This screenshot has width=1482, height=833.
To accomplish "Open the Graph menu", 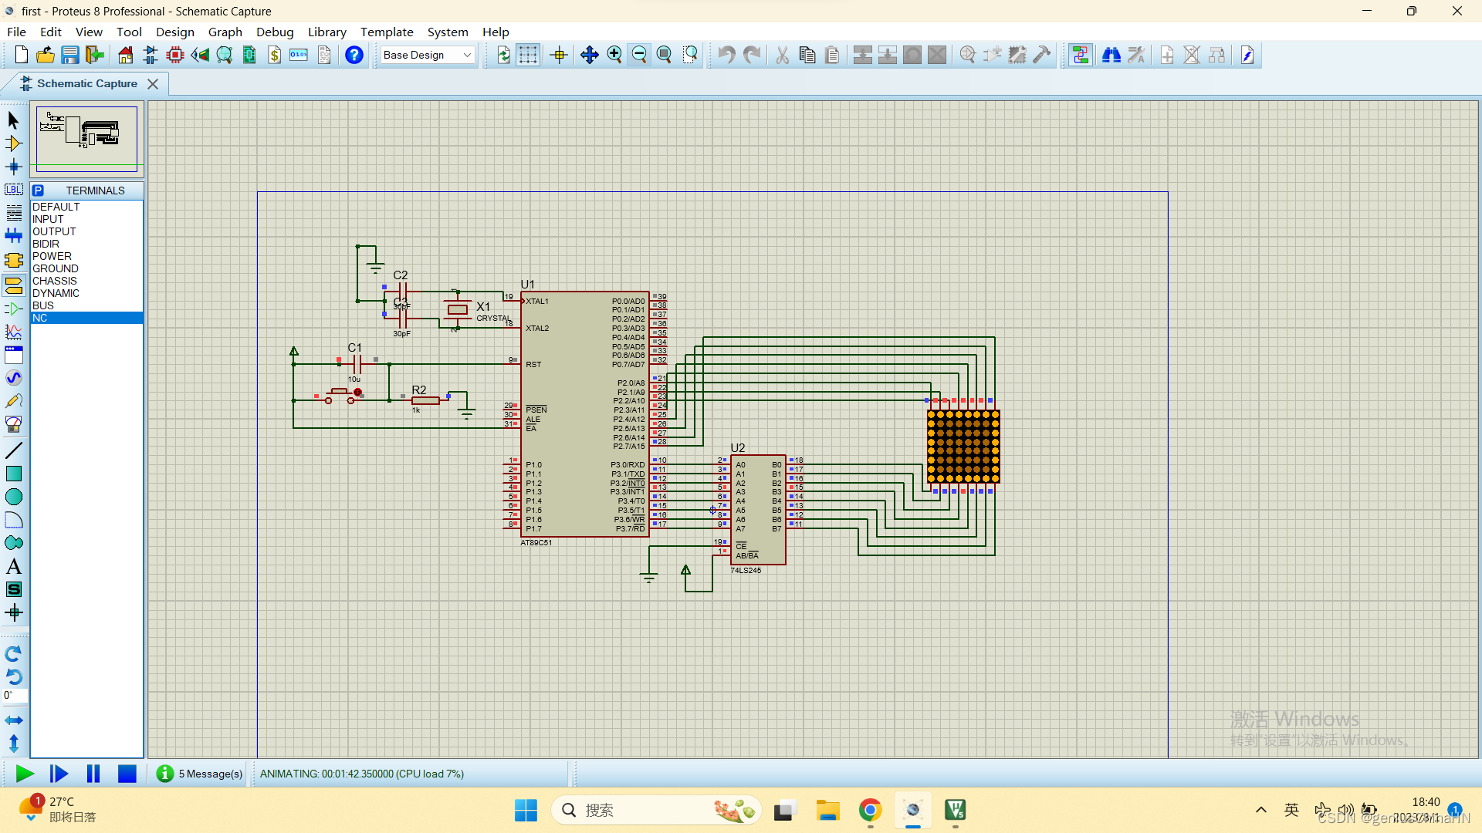I will [x=224, y=32].
